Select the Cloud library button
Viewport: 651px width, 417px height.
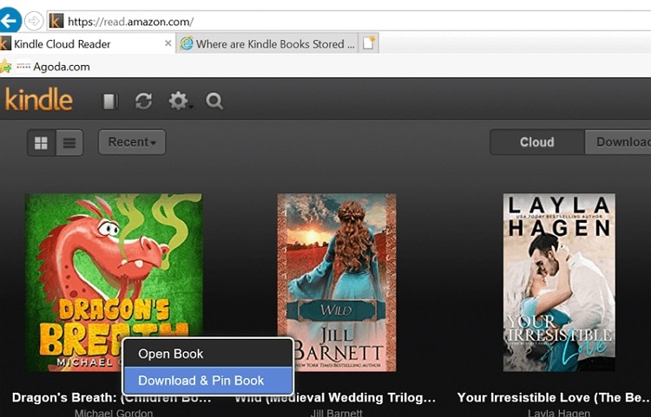click(x=536, y=142)
